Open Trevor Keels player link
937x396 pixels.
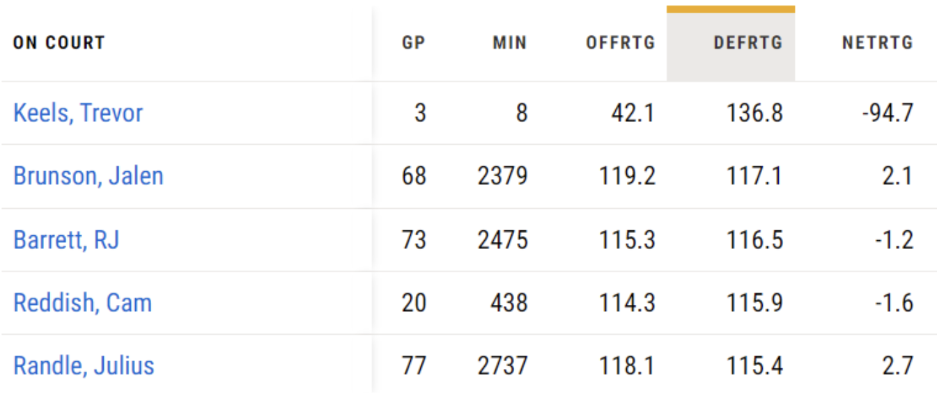tap(78, 113)
